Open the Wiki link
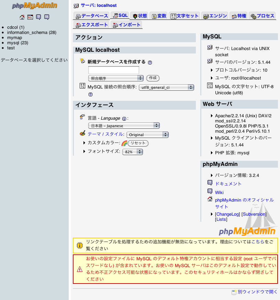The height and width of the screenshot is (300, 280). [219, 192]
